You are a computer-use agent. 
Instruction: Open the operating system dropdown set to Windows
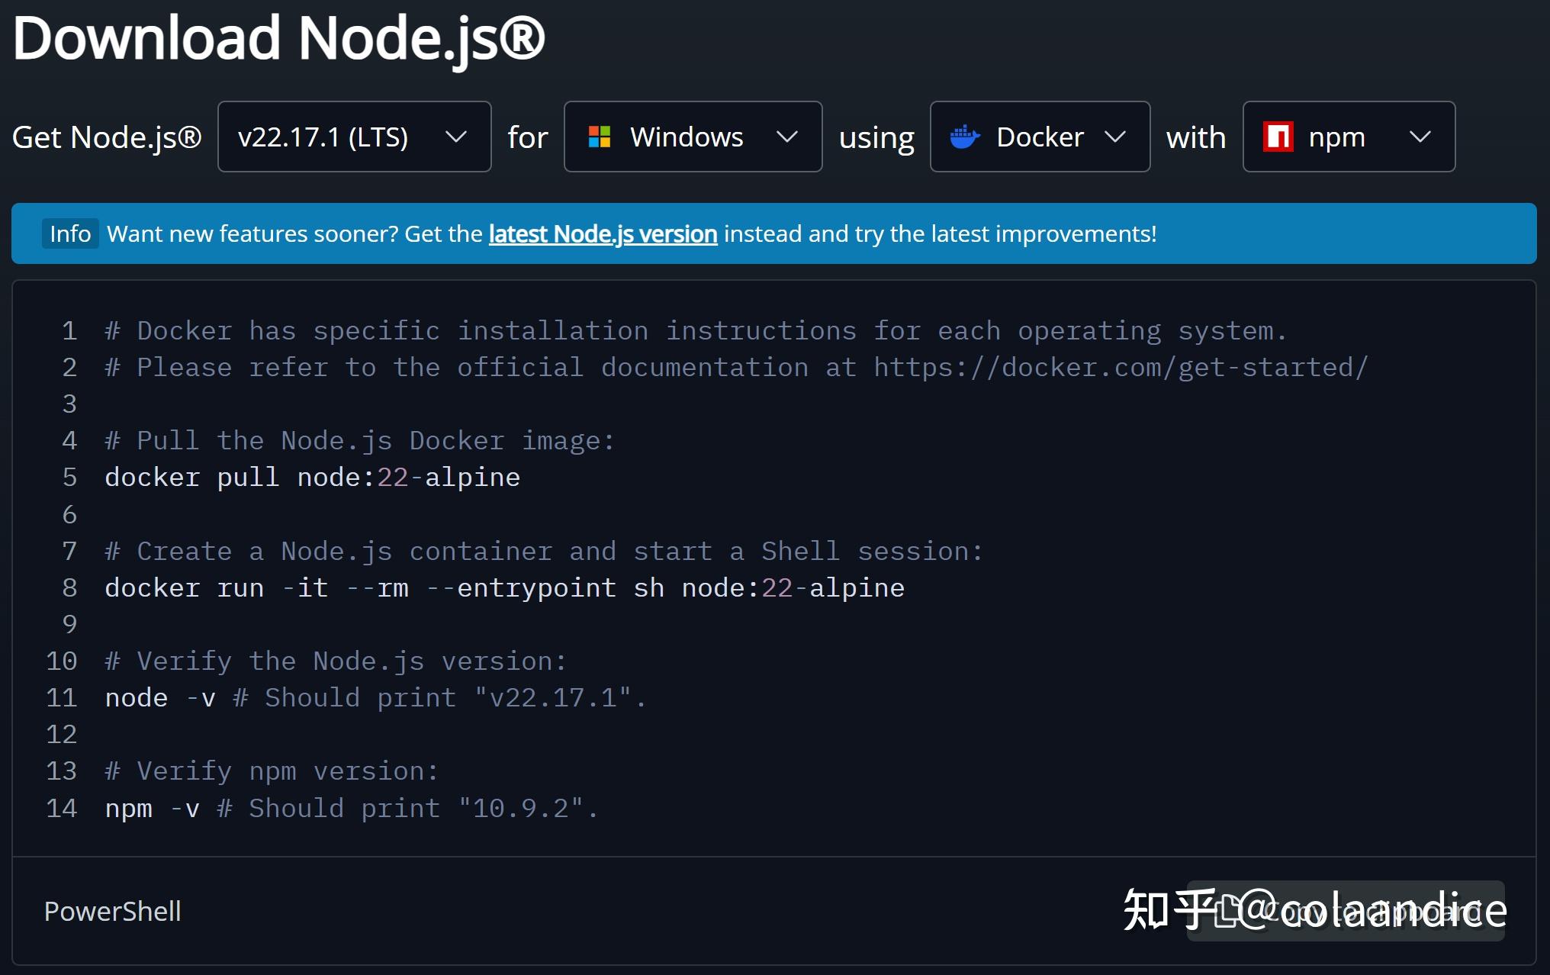pos(692,137)
